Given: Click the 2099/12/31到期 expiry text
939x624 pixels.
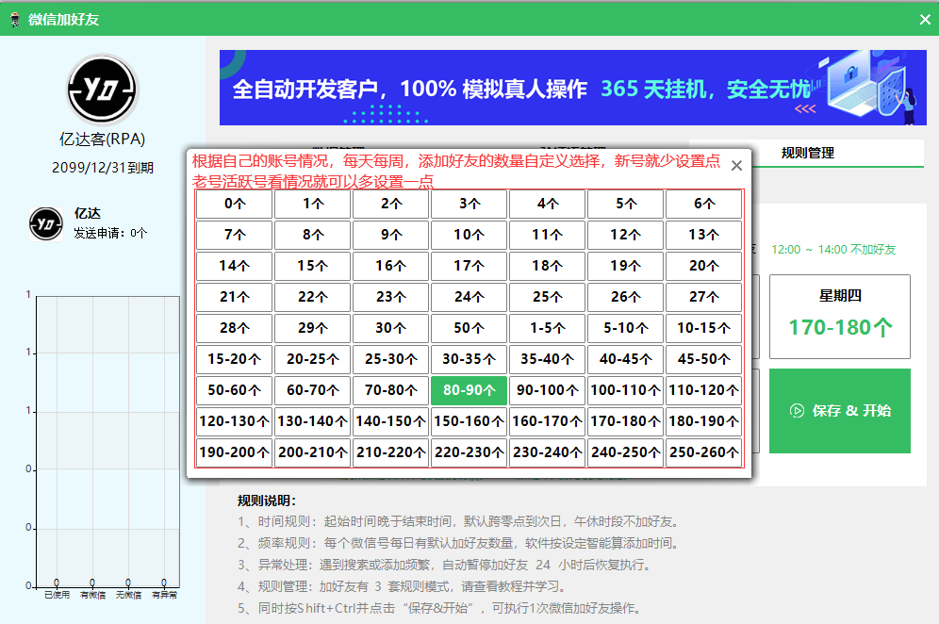Looking at the screenshot, I should tap(103, 168).
